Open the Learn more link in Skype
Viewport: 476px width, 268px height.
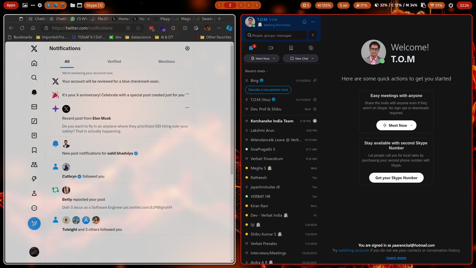[x=396, y=258]
